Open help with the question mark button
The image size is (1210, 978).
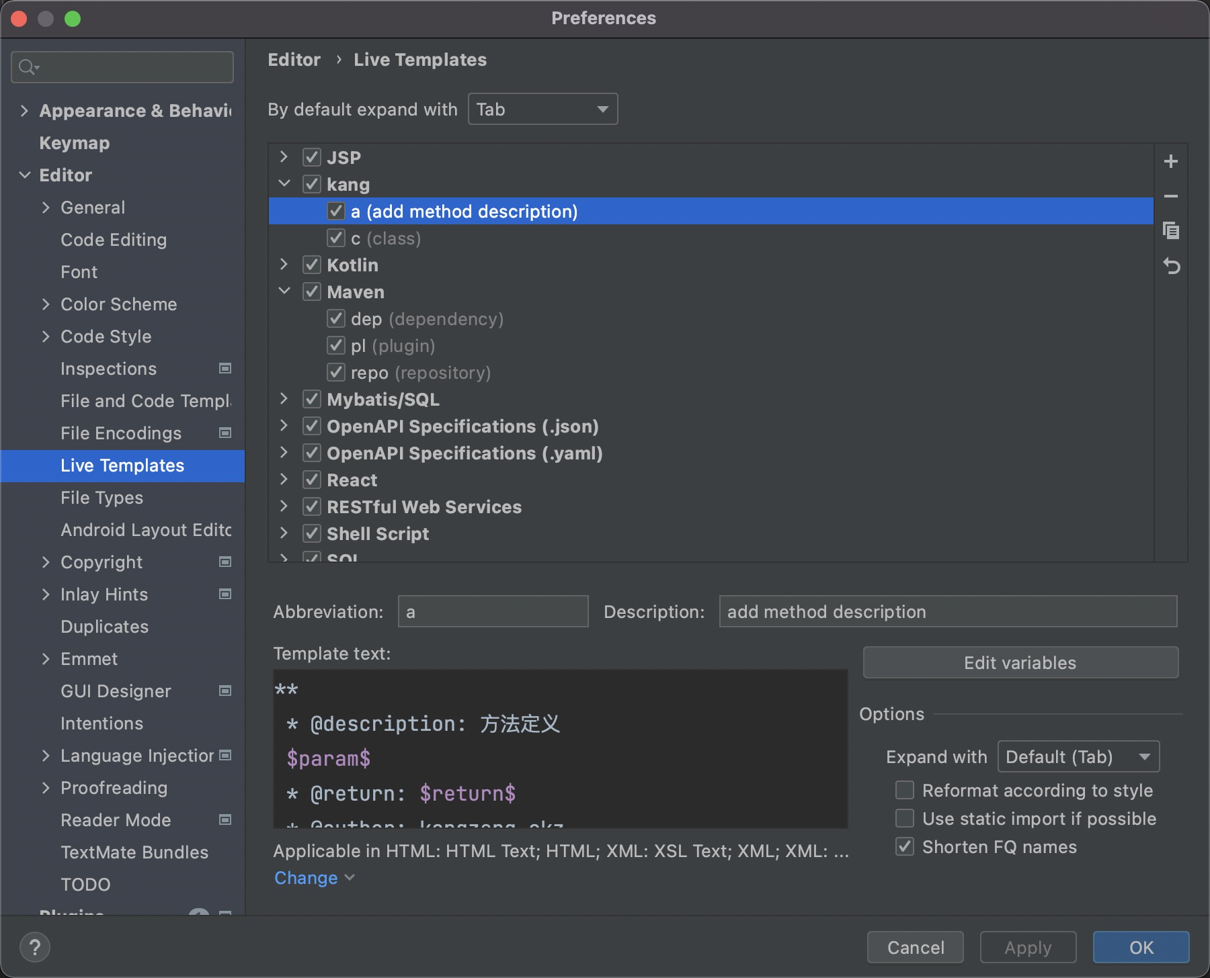(x=34, y=948)
